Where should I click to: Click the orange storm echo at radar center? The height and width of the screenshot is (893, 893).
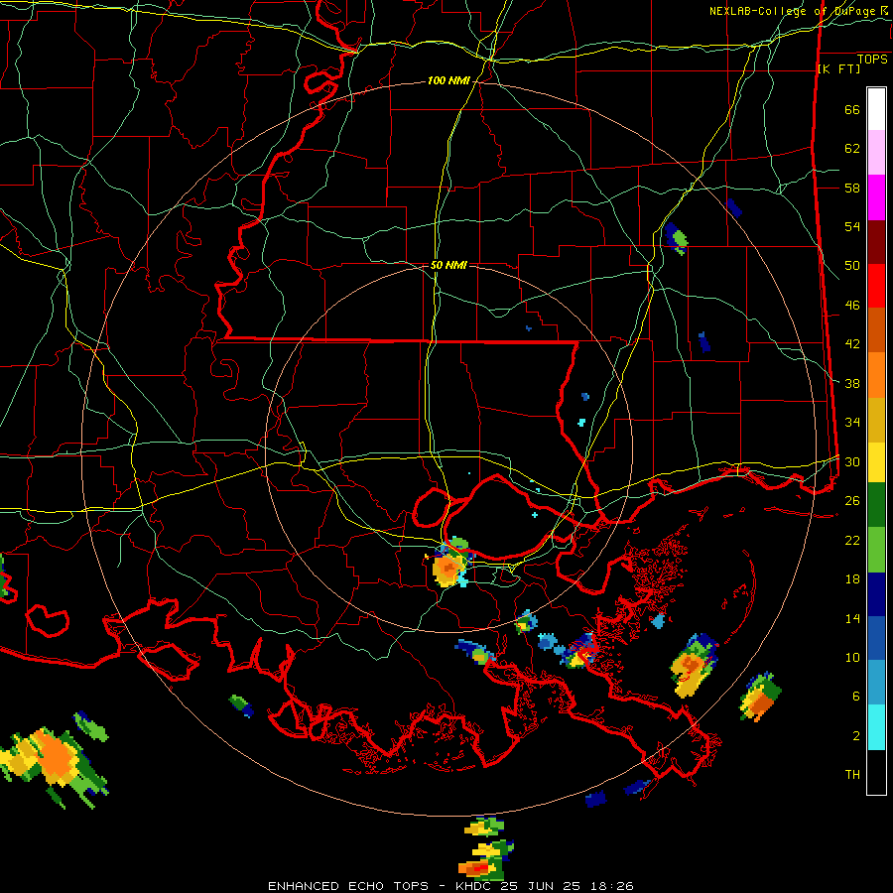coord(448,569)
